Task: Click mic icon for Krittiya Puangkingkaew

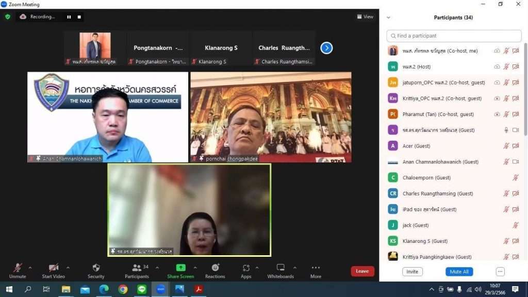Action: point(506,257)
